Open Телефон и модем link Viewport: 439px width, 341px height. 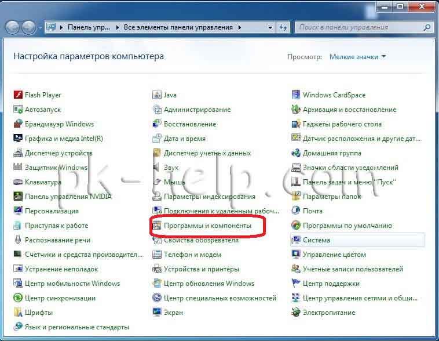pyautogui.click(x=192, y=255)
